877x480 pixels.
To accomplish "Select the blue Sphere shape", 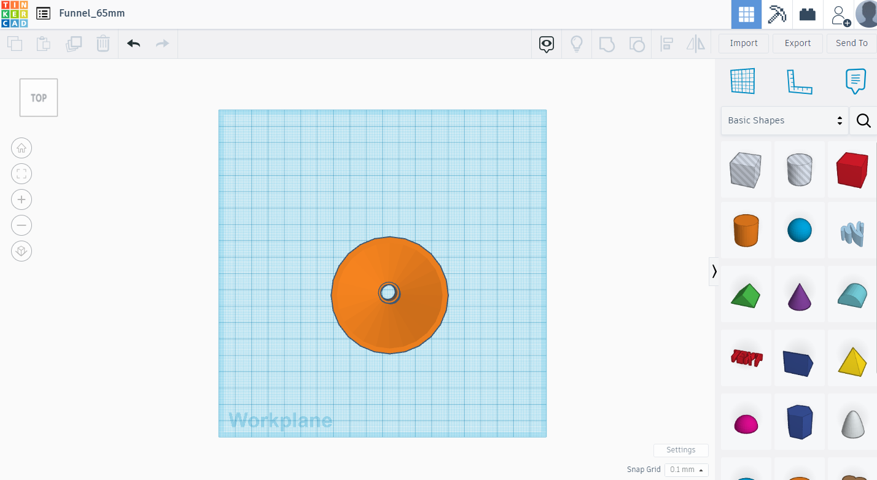I will [800, 231].
